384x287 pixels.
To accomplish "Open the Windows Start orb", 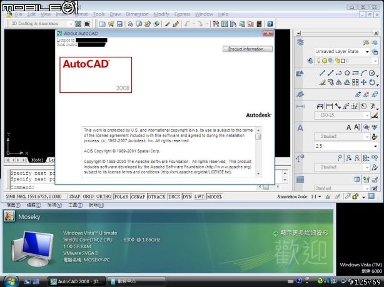I will pyautogui.click(x=11, y=281).
